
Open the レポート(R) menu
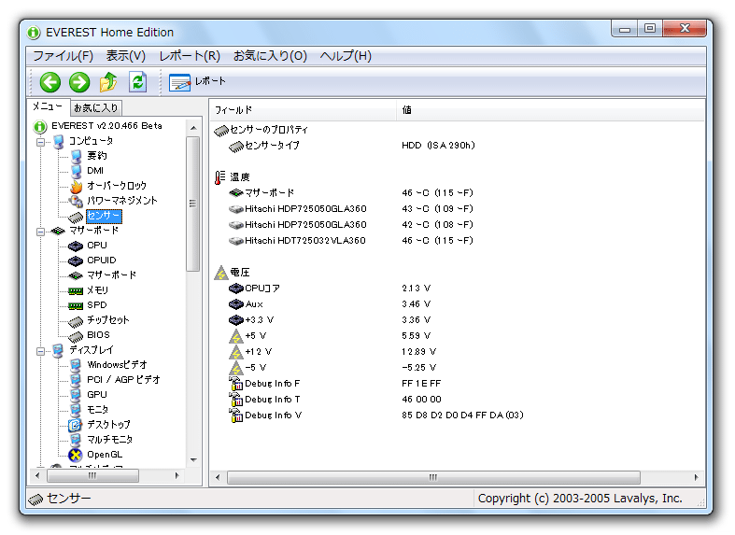pyautogui.click(x=190, y=56)
